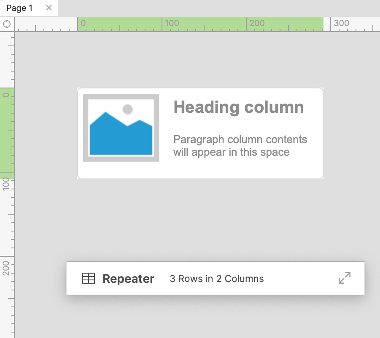Click the 200 mark on vertical ruler
This screenshot has width=380, height=338.
(x=6, y=268)
